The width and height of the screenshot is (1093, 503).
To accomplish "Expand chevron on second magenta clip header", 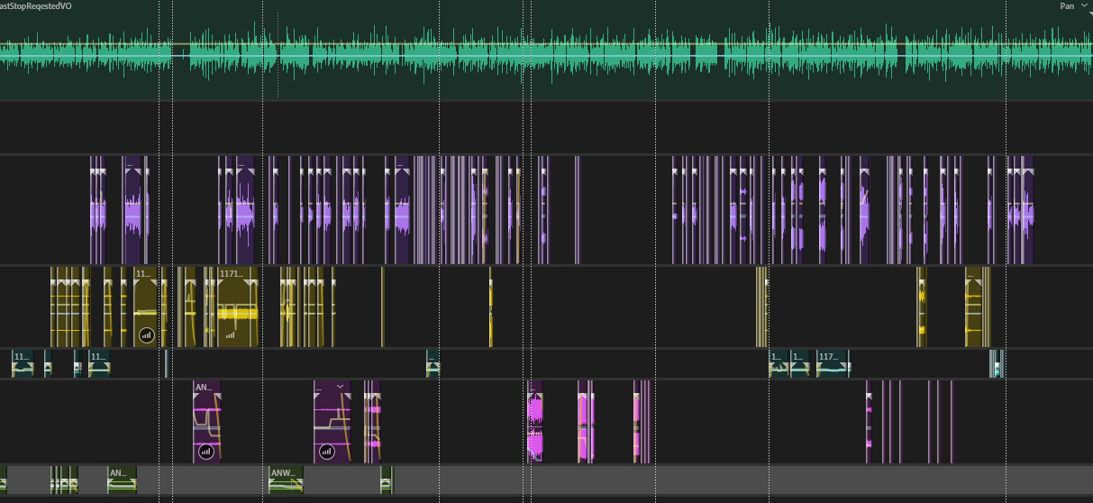I will [341, 387].
